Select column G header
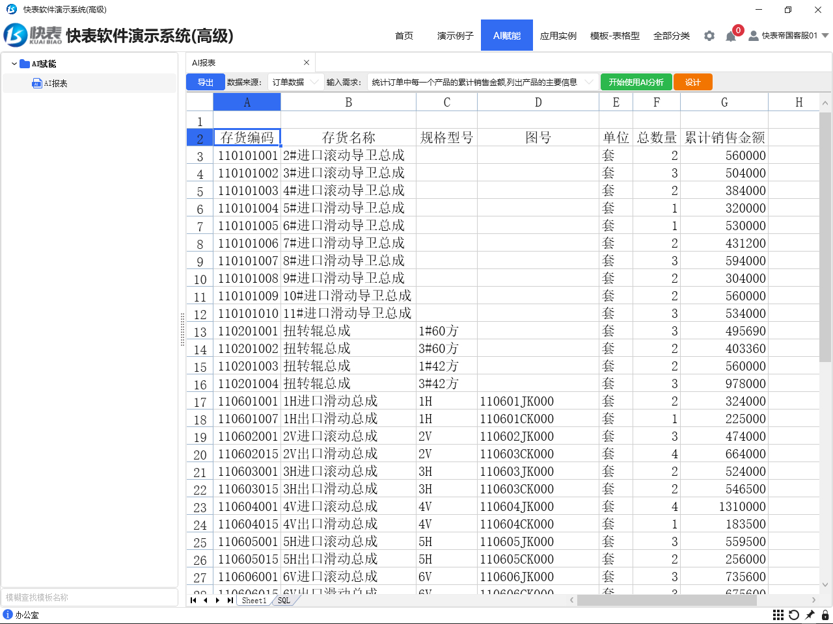 coord(724,102)
